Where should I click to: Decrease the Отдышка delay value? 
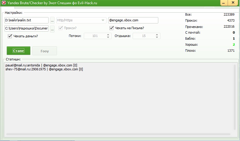[x=157, y=37]
